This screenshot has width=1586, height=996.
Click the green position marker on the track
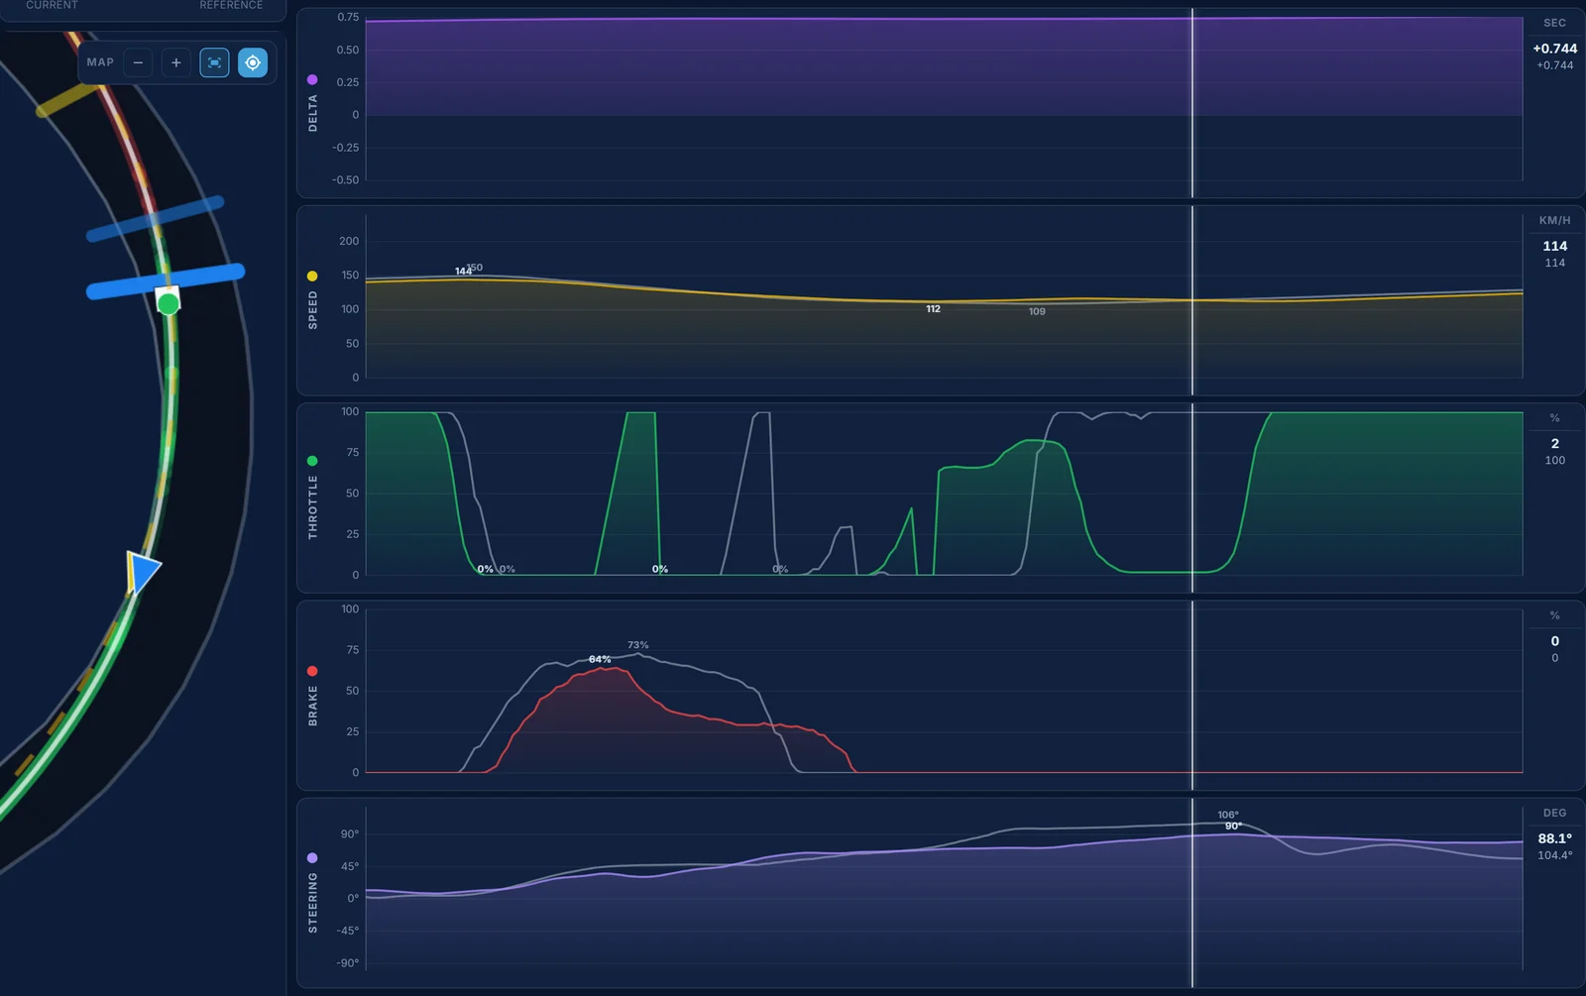[169, 303]
